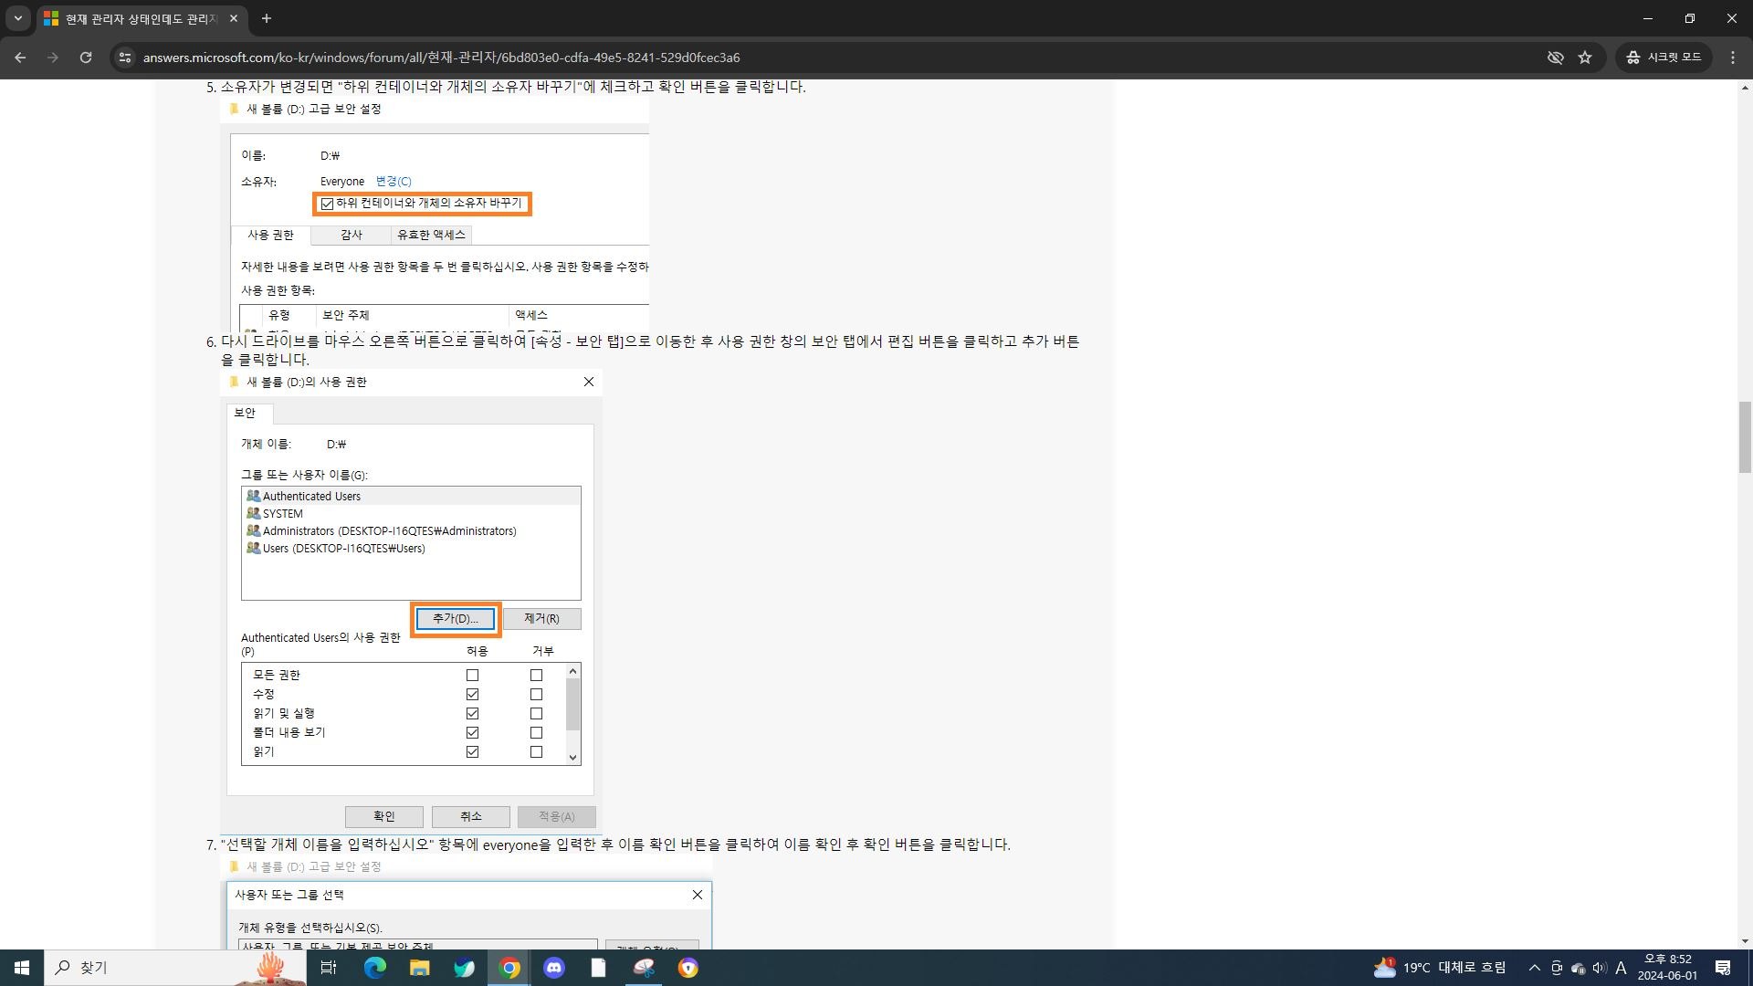Launch Microsoft Edge from the taskbar
The image size is (1753, 986).
375,968
